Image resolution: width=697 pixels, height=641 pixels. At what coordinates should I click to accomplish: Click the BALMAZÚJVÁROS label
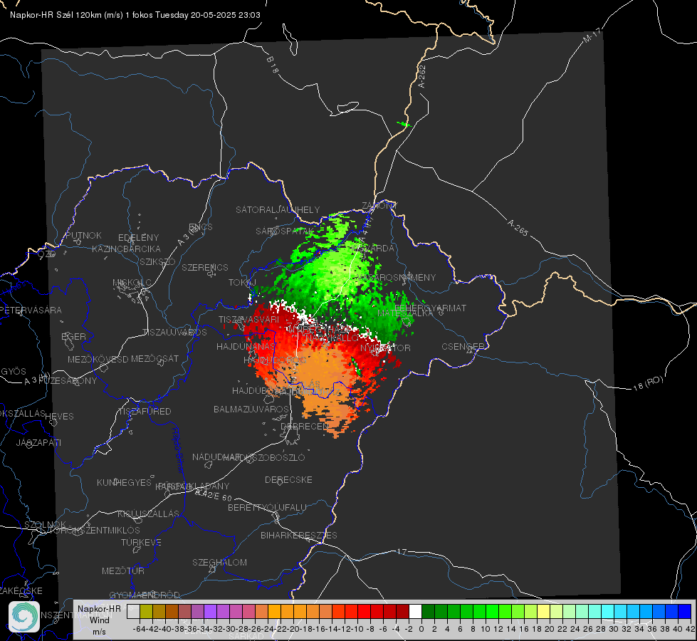pos(251,409)
